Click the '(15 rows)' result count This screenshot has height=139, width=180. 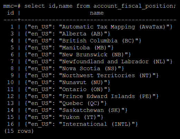19,131
